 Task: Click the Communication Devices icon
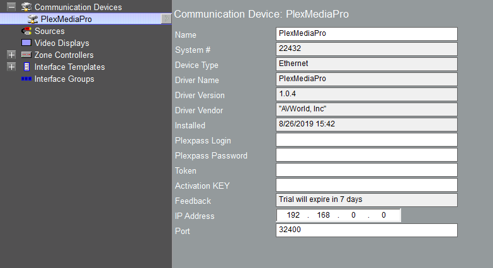pos(26,7)
